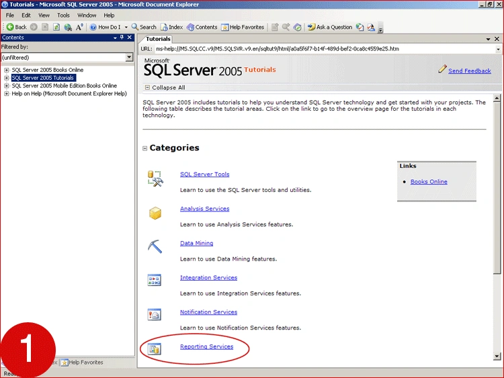Switch to the Tutorials document tab

click(x=158, y=39)
